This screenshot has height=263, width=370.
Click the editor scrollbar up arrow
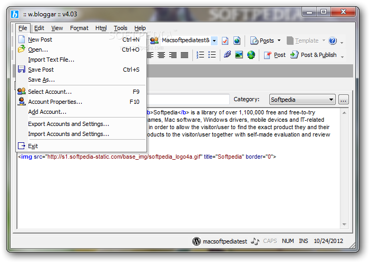344,113
